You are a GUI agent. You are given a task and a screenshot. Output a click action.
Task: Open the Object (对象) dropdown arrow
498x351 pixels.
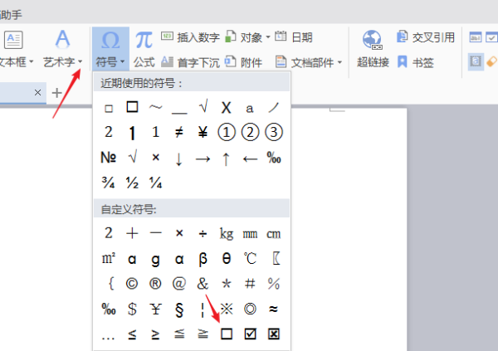(268, 37)
